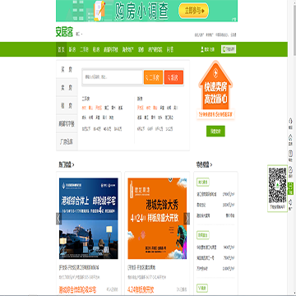Open the city selector dropdown beside the logo
The height and width of the screenshot is (296, 296).
pos(79,35)
